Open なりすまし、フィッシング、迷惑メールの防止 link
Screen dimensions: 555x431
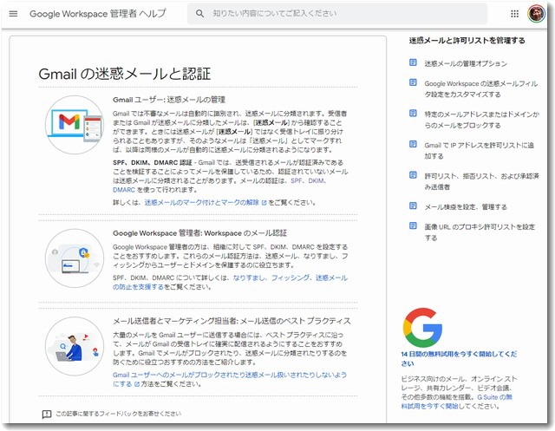[230, 282]
